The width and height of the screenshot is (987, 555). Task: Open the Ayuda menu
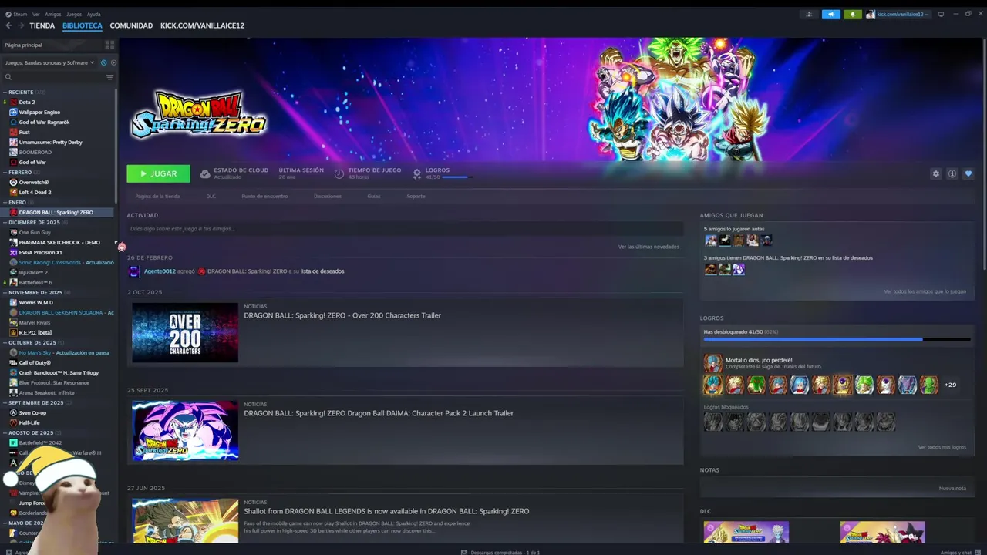pyautogui.click(x=93, y=14)
